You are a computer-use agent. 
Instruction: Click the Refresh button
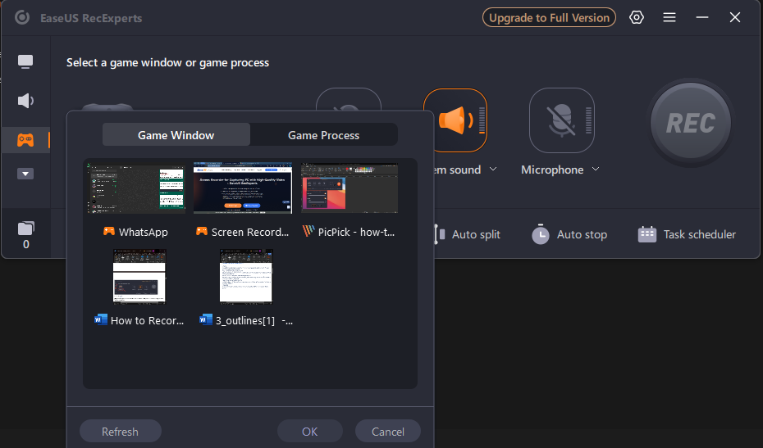(120, 432)
